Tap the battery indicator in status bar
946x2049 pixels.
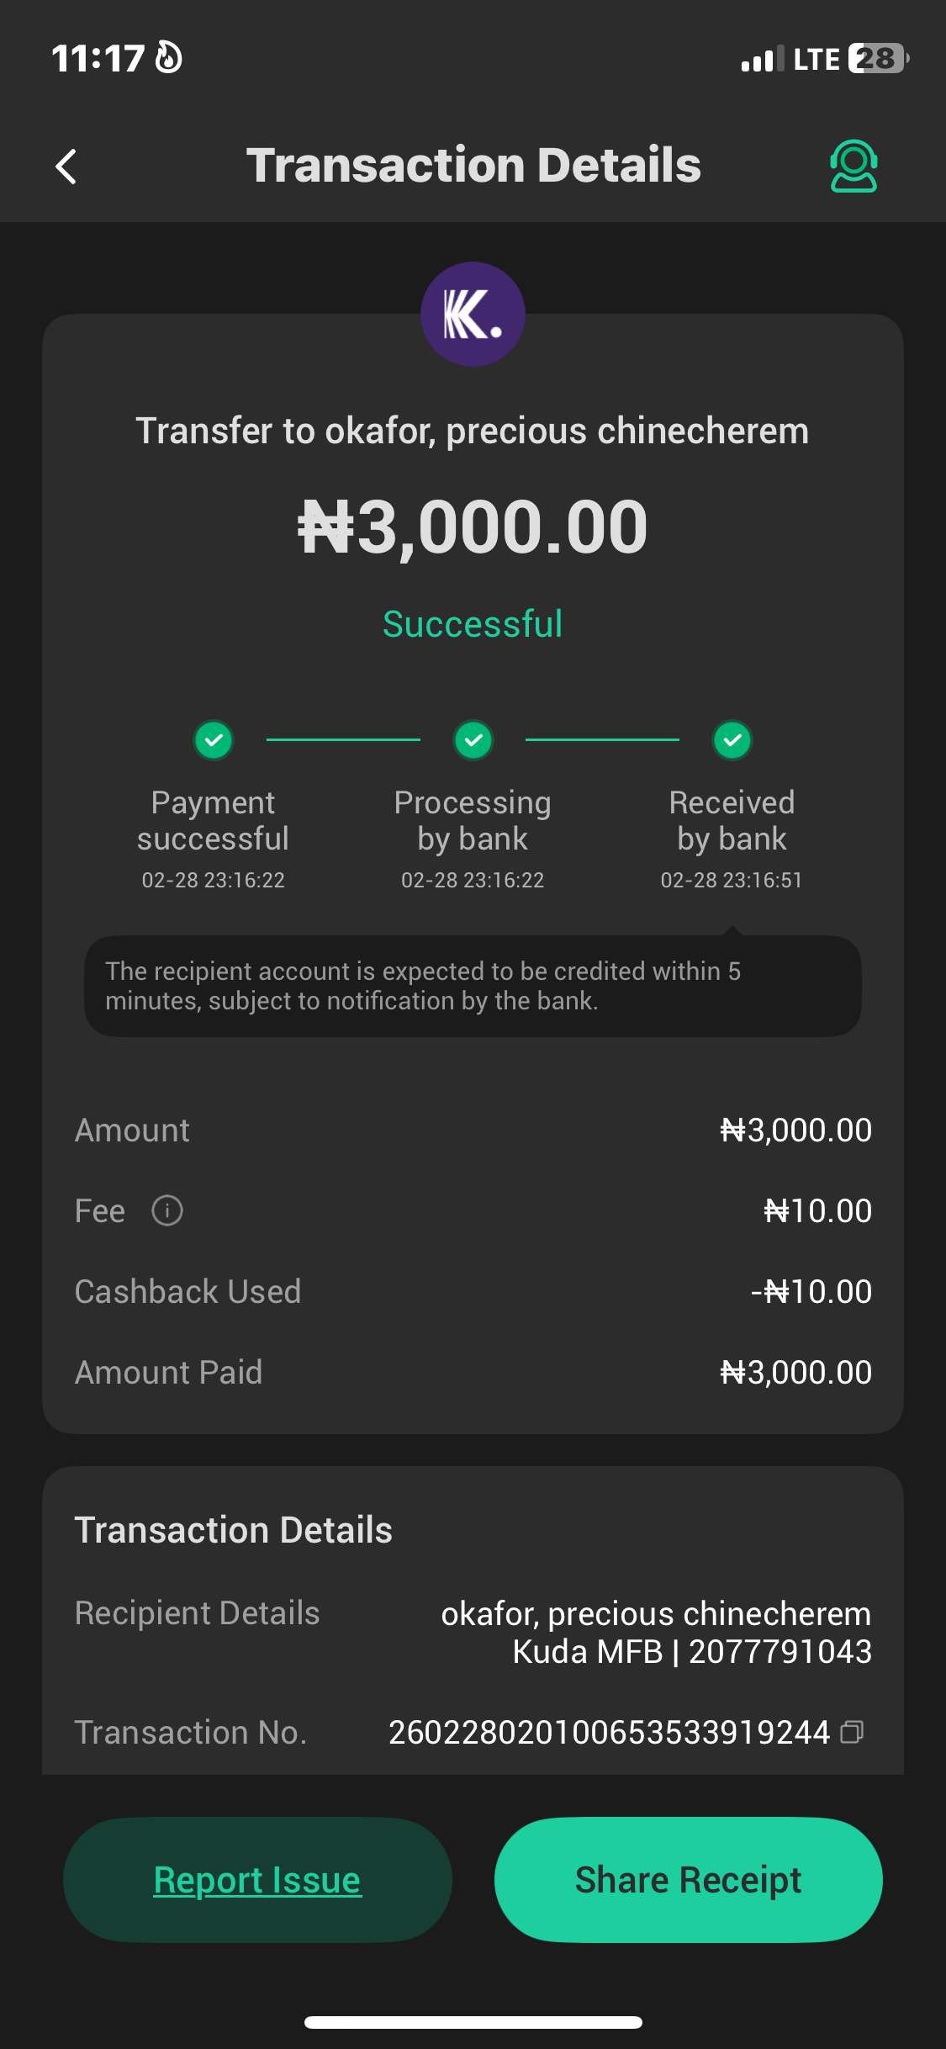(878, 59)
